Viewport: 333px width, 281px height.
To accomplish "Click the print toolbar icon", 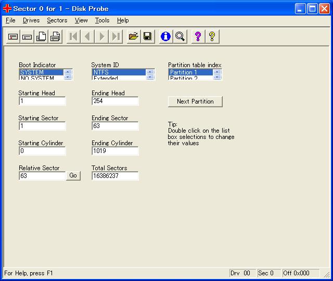I will (55, 36).
